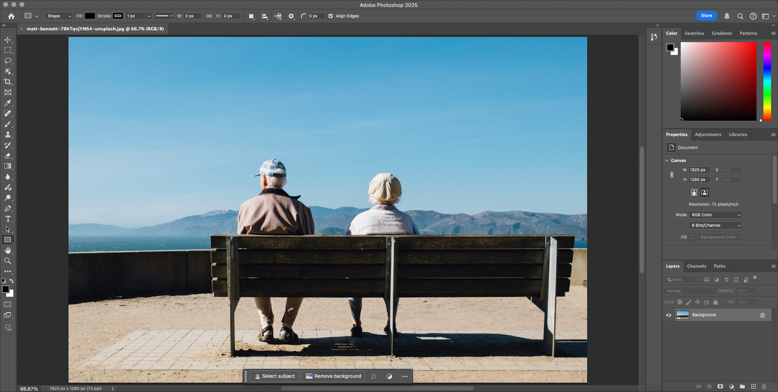Click the Delete layer trash icon

764,387
